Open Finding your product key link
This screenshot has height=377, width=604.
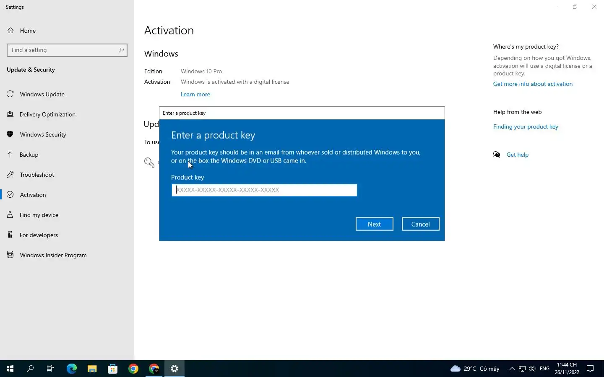[526, 127]
